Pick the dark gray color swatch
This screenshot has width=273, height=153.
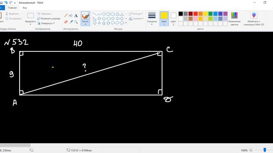(186, 14)
